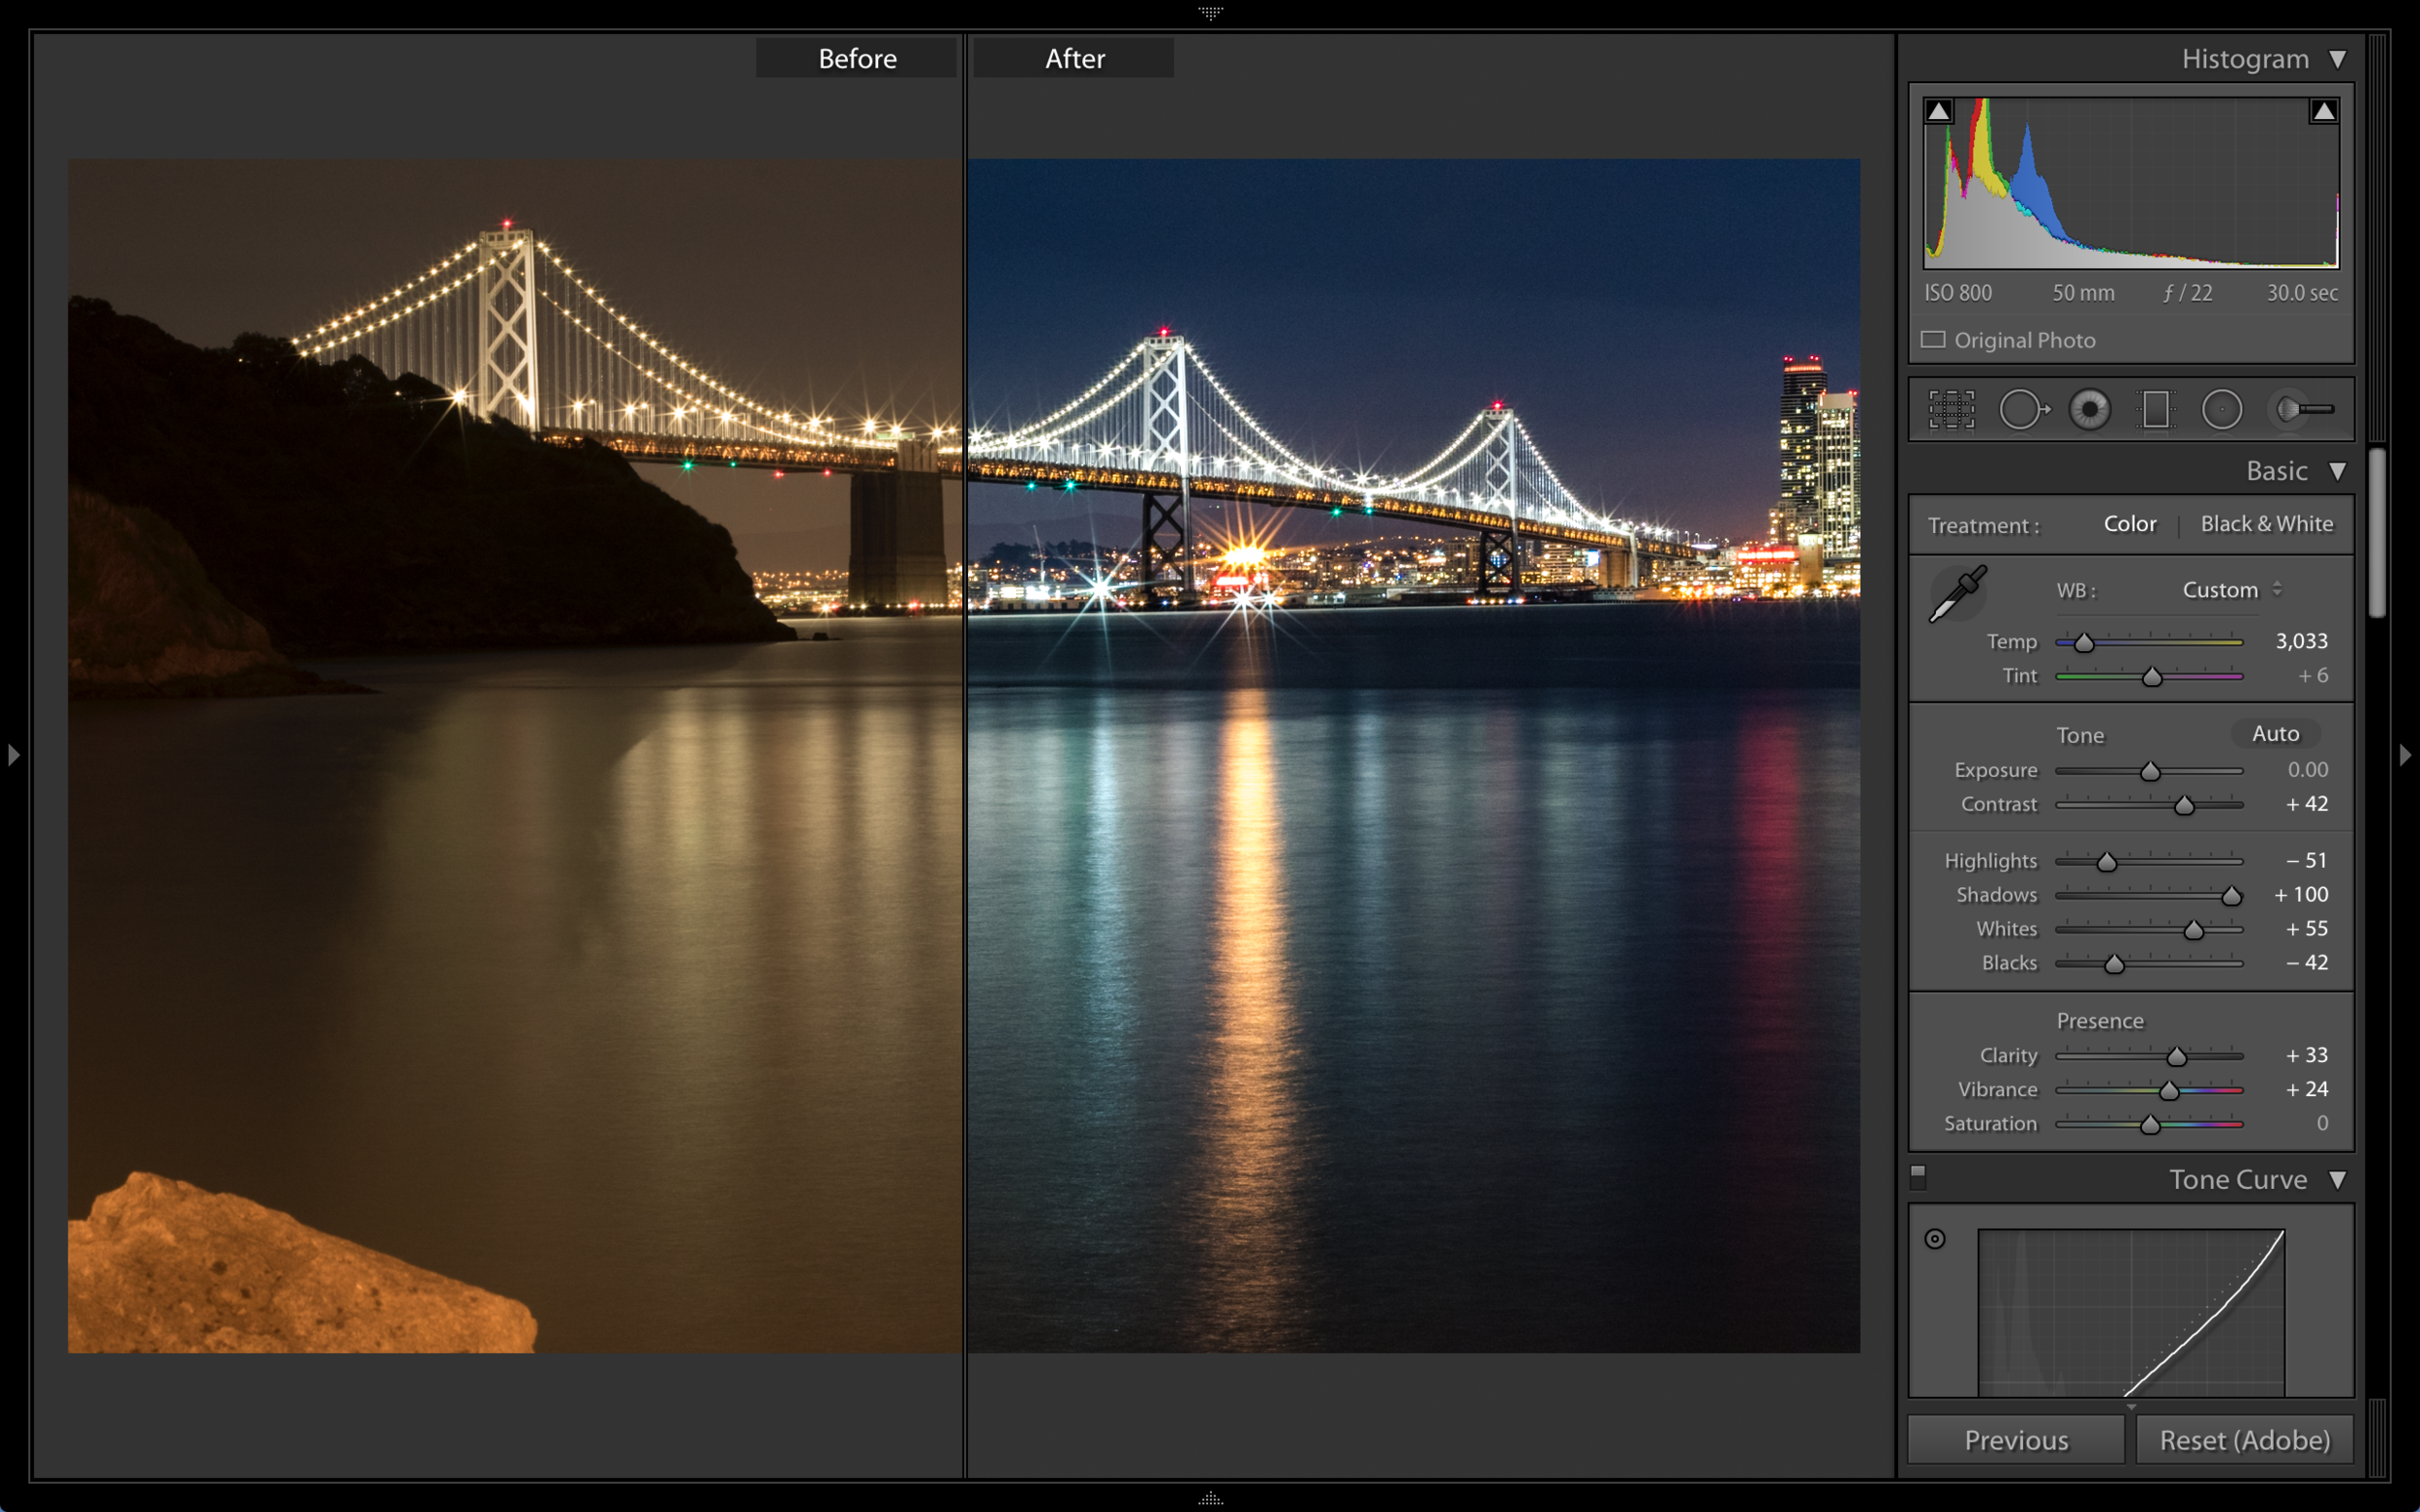Click the Whites slider handle
The image size is (2420, 1512).
2193,930
